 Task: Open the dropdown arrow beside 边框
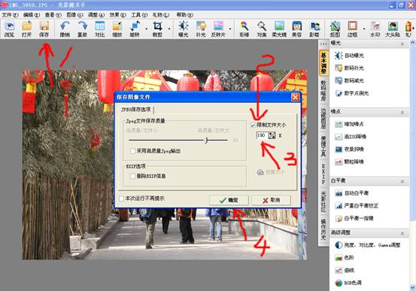364,29
